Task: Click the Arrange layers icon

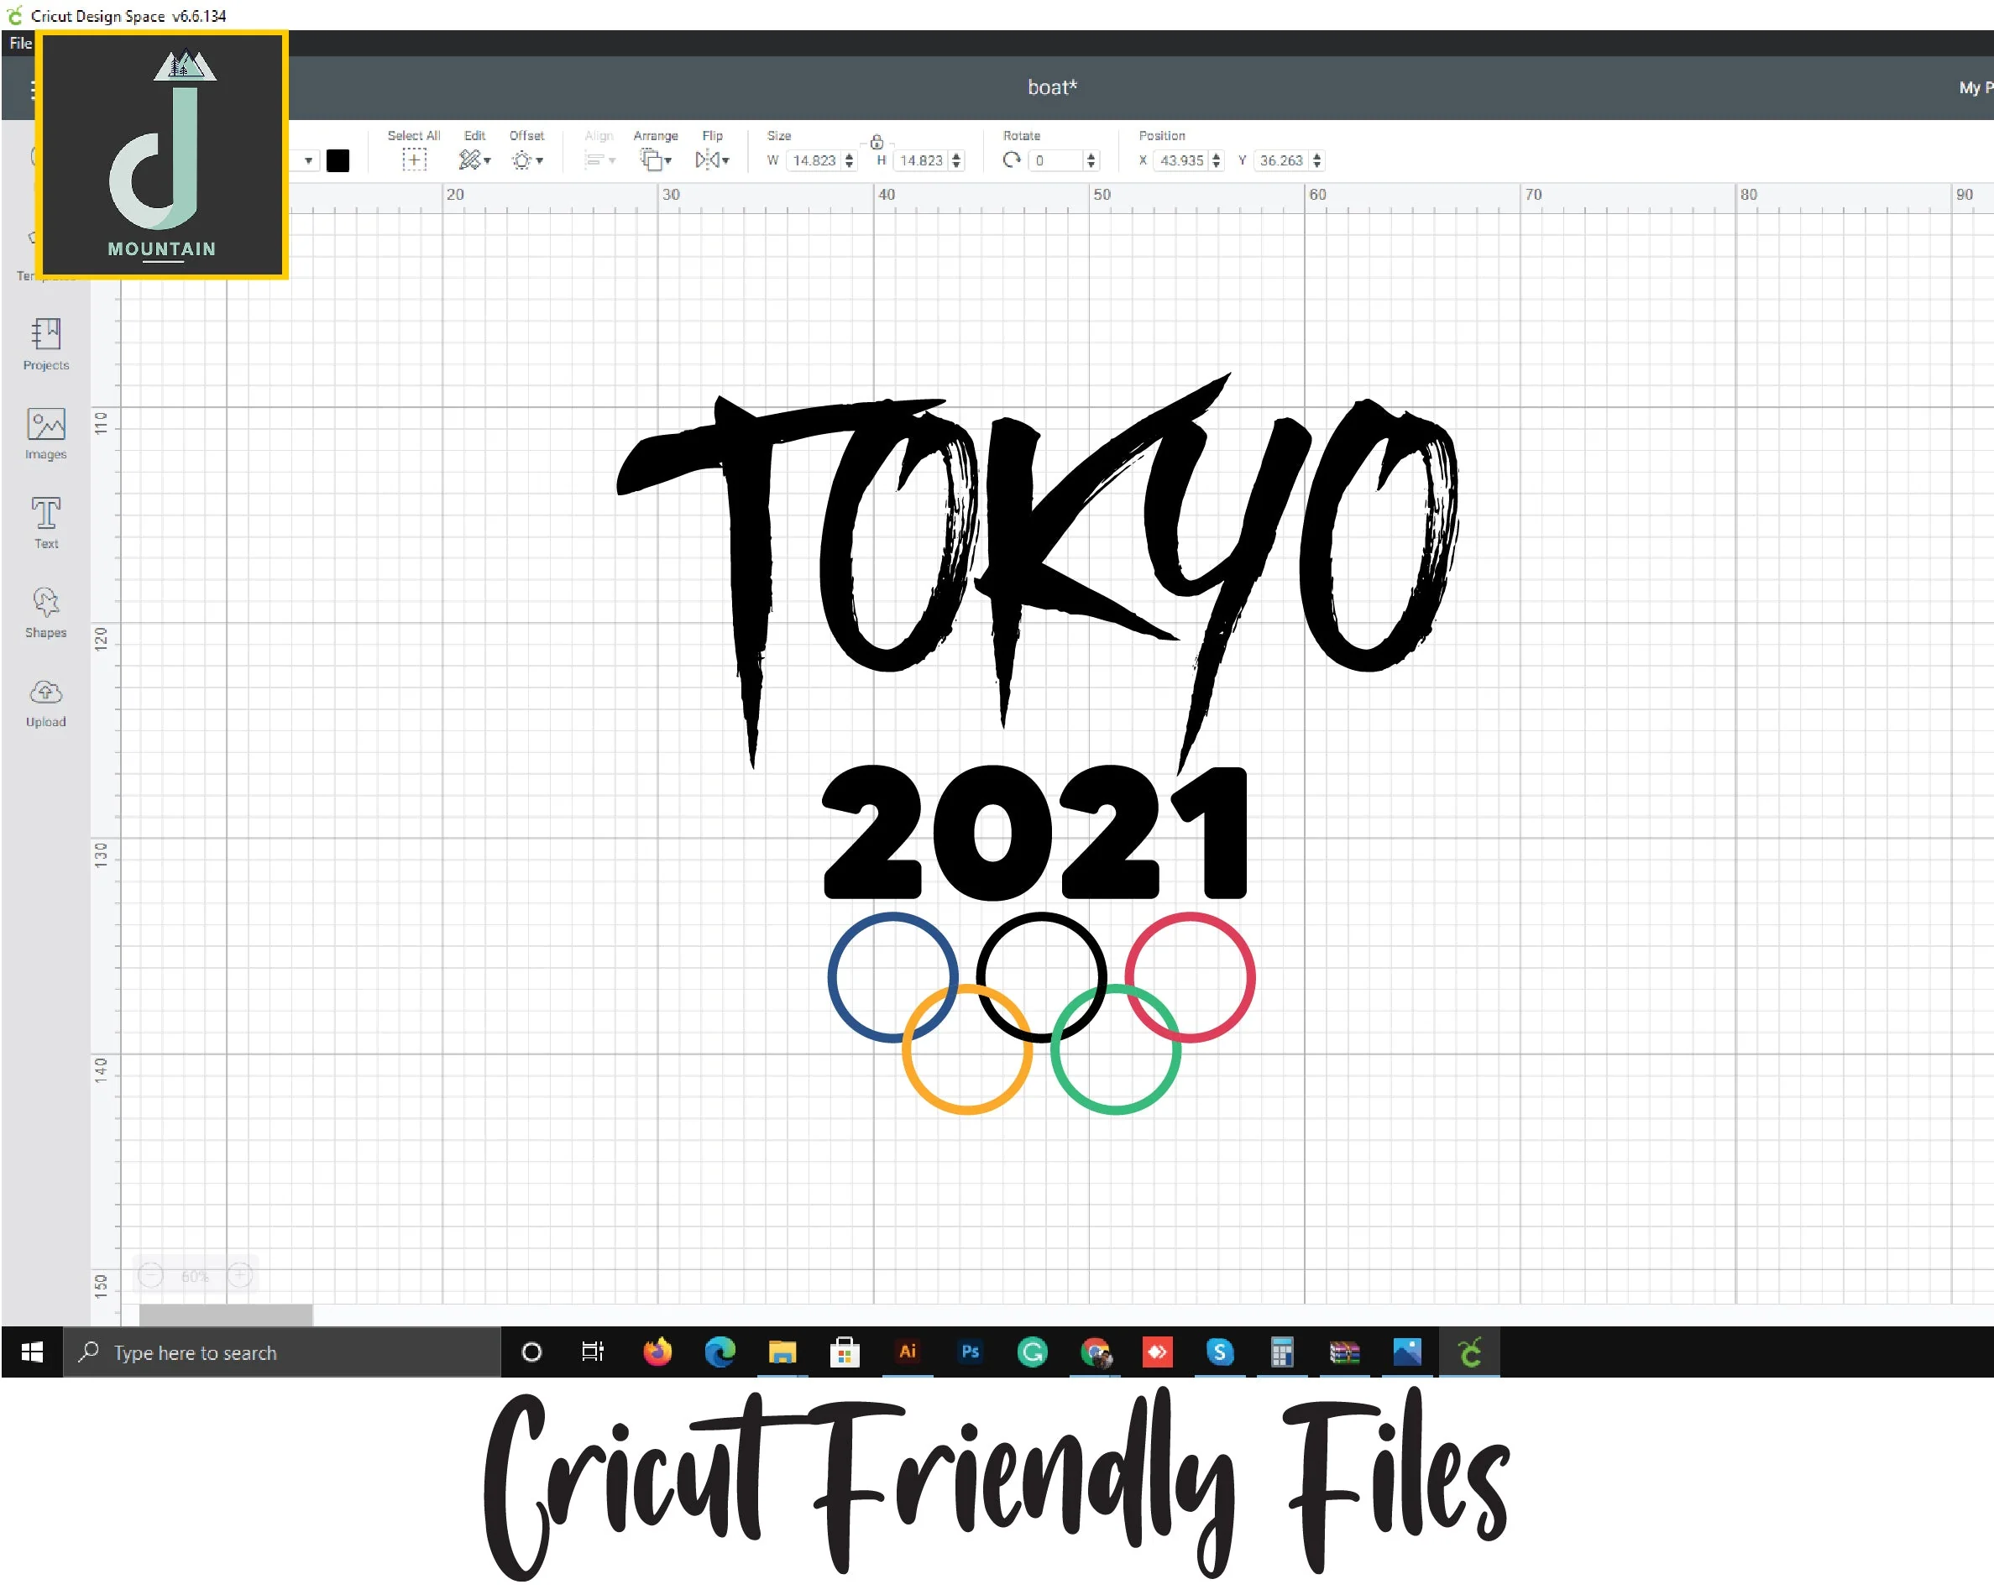Action: point(652,160)
